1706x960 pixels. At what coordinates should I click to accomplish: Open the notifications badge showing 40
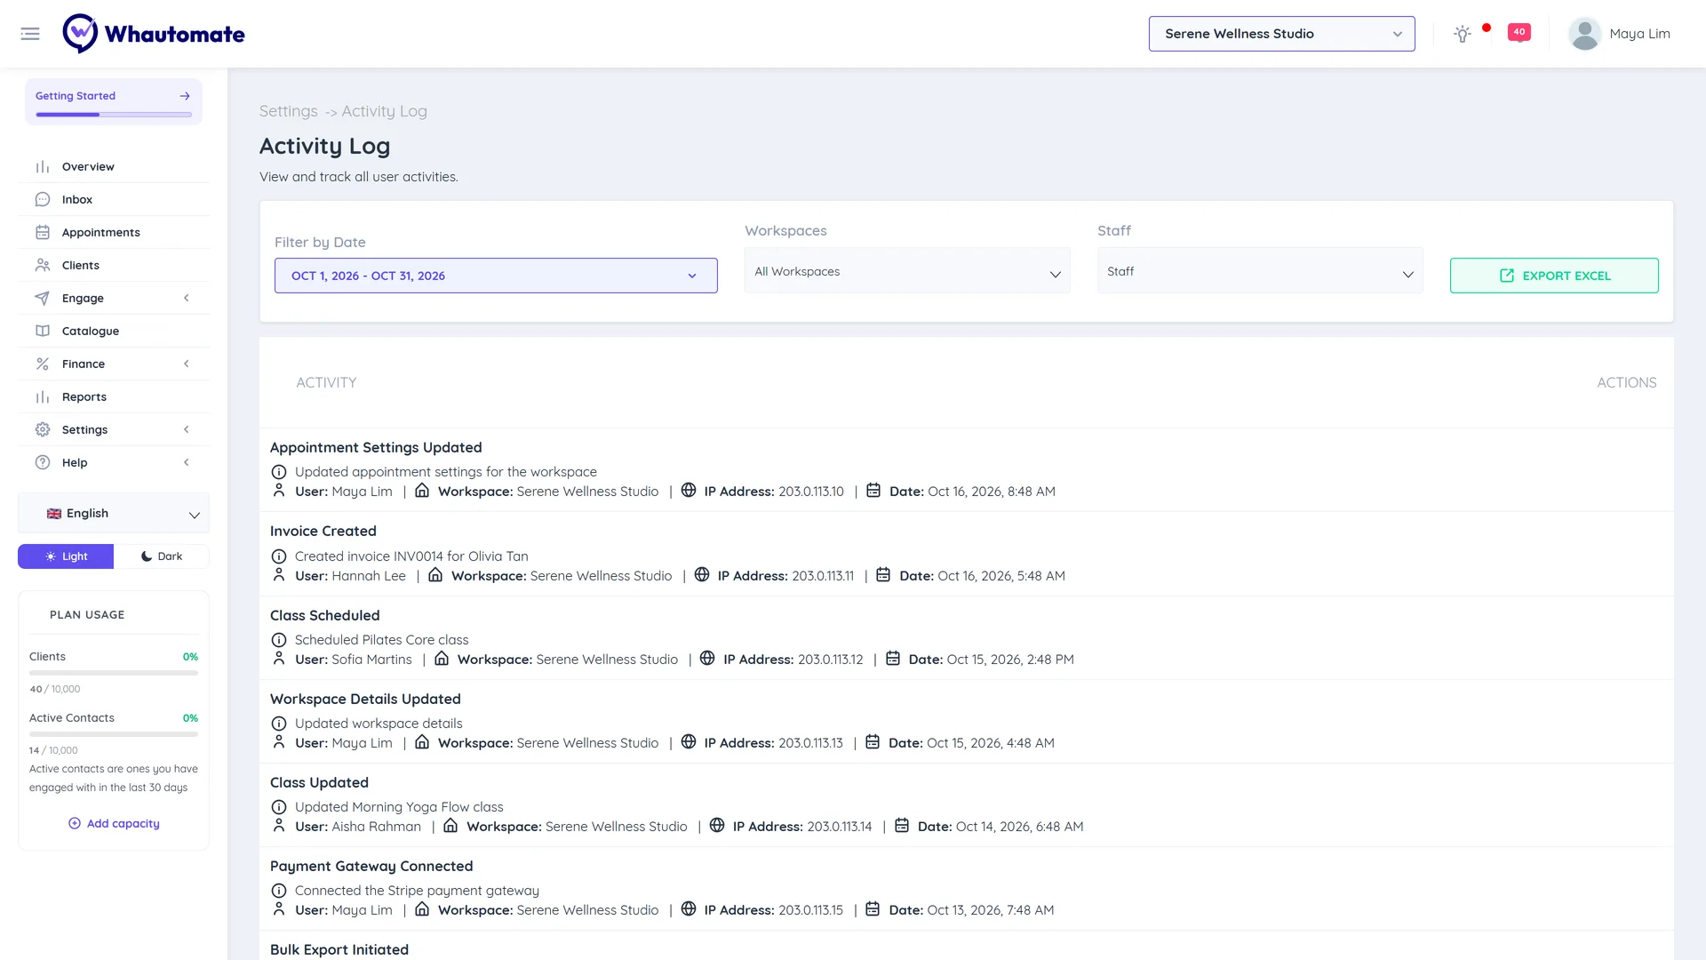(x=1519, y=33)
